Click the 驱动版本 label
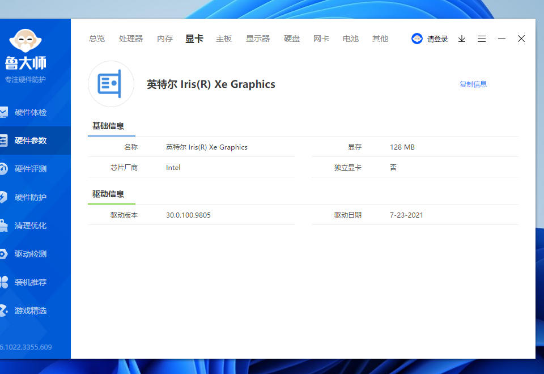This screenshot has height=374, width=544. tap(124, 215)
